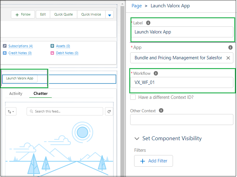Click the Subscriptions wrench icon
The width and height of the screenshot is (237, 177).
tap(5, 46)
